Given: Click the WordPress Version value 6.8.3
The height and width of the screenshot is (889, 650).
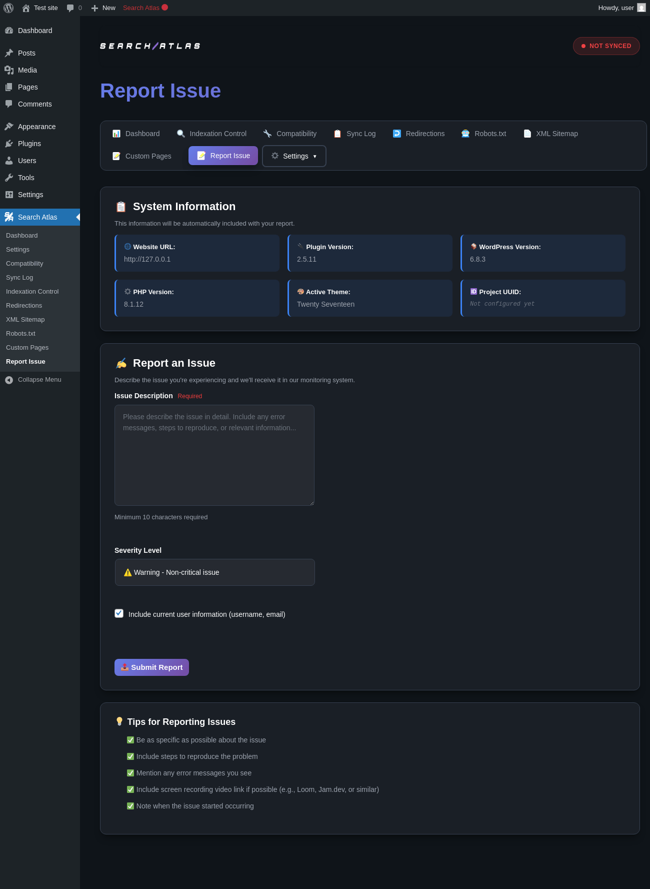Looking at the screenshot, I should pos(477,259).
